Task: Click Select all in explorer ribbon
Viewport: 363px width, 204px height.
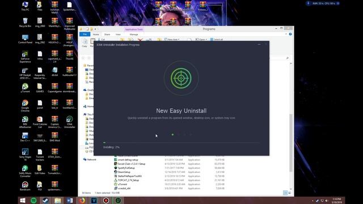Action: [x=217, y=39]
